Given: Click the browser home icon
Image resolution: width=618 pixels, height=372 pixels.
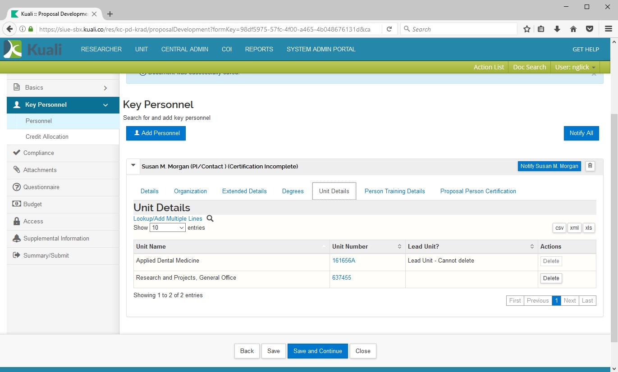Looking at the screenshot, I should (x=573, y=29).
